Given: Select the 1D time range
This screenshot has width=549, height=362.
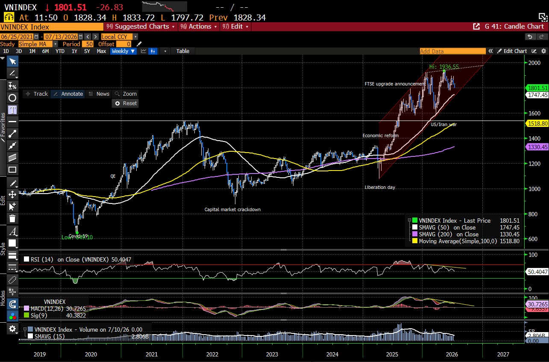Looking at the screenshot, I should [6, 51].
